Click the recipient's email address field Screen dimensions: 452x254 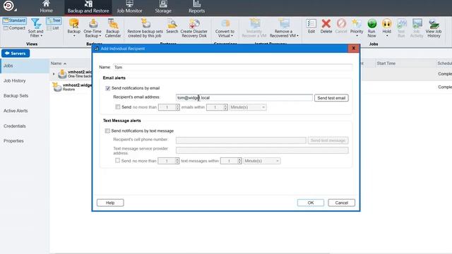point(244,98)
